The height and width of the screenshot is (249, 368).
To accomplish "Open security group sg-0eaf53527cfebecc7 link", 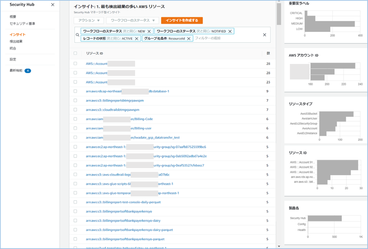I will click(x=145, y=165).
